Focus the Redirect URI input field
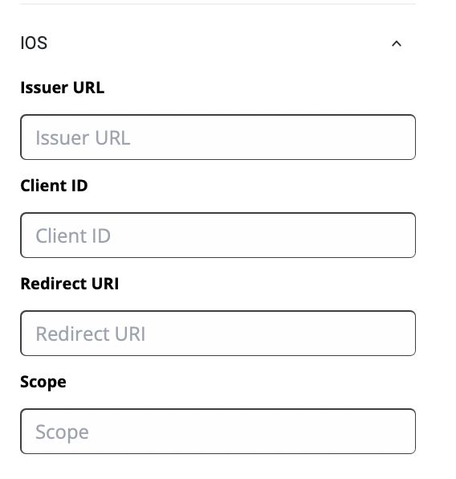 coord(218,334)
